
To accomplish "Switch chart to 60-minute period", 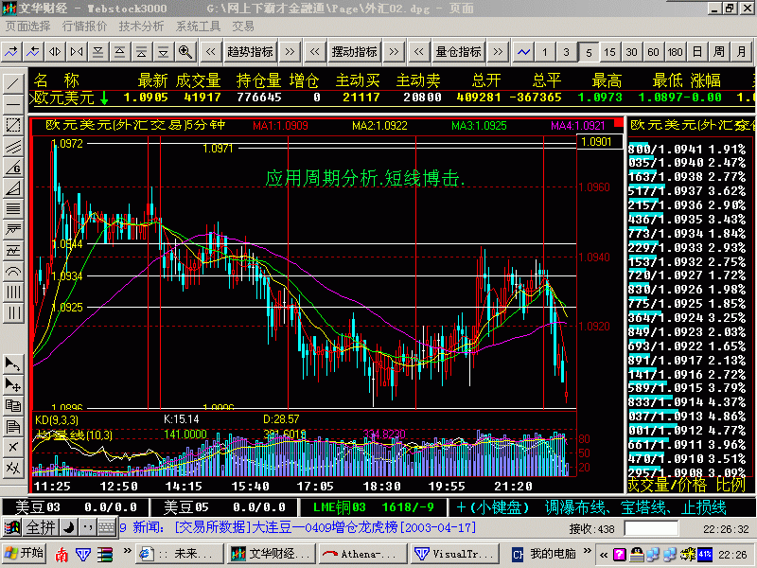I will point(654,51).
